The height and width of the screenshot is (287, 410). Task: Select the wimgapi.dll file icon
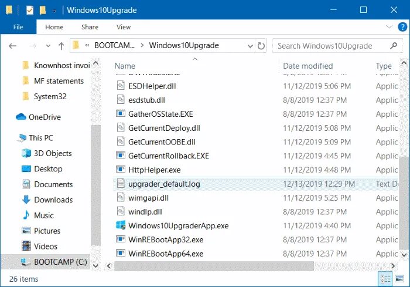[121, 197]
